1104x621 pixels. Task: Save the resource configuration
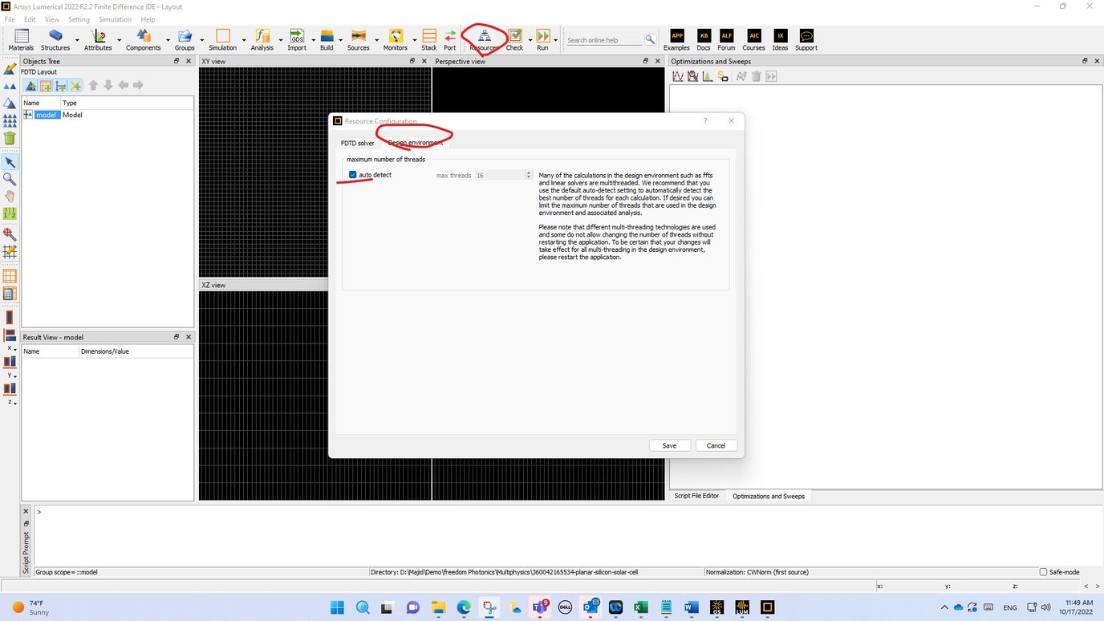669,445
